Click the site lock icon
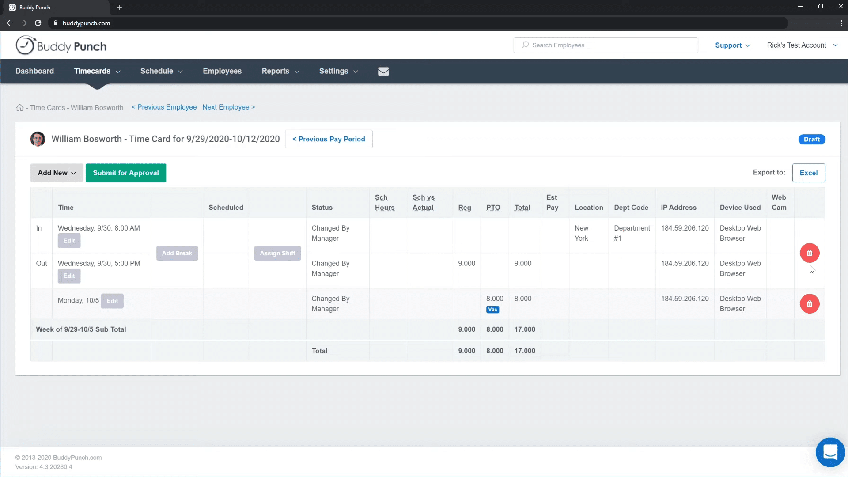 pyautogui.click(x=55, y=23)
